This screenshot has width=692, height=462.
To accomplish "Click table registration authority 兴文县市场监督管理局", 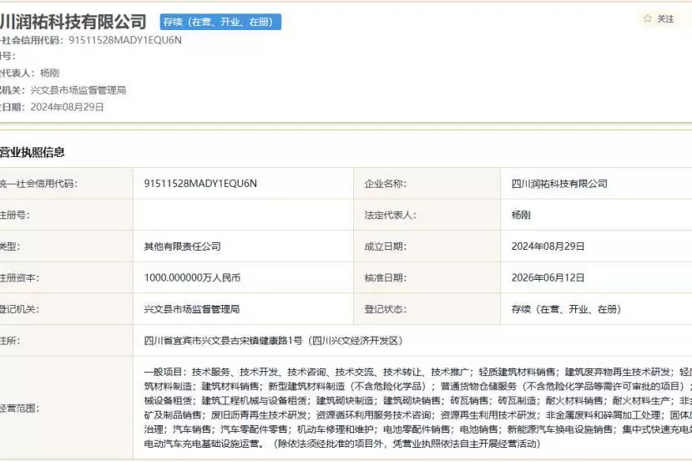I will click(x=192, y=309).
